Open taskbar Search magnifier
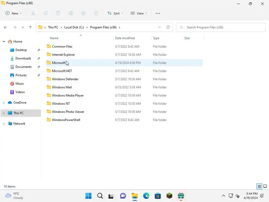This screenshot has height=202, width=269. click(x=100, y=196)
